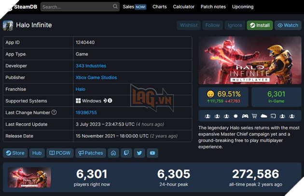Open Patch notes in the top bar
The image size is (304, 196).
click(x=213, y=7)
